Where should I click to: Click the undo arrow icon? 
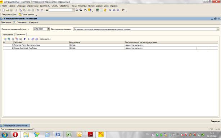tap(38, 10)
